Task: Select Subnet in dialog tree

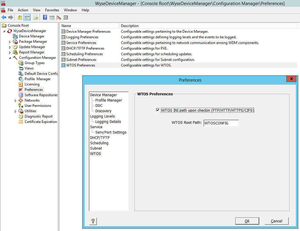Action: [x=96, y=148]
